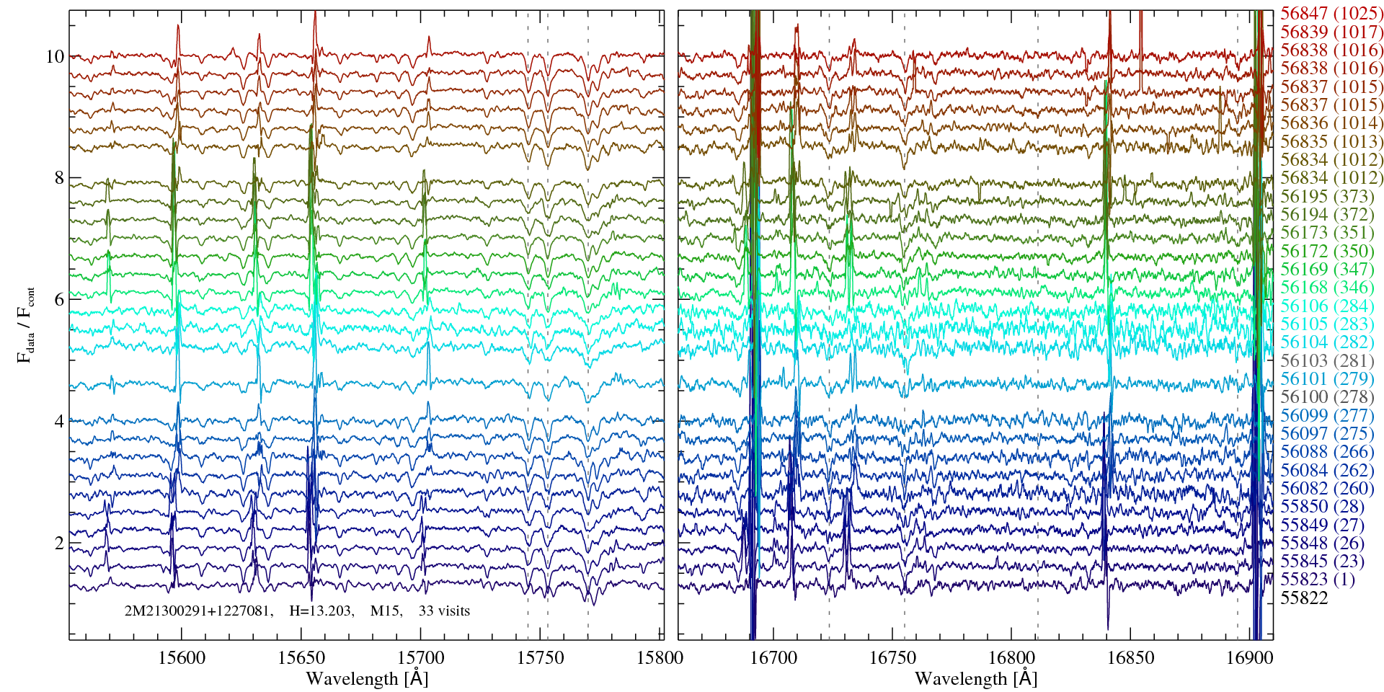Screen dimensions: 1384x692
Task: Select the 56839 (1017) legend entry
Action: (x=1331, y=32)
